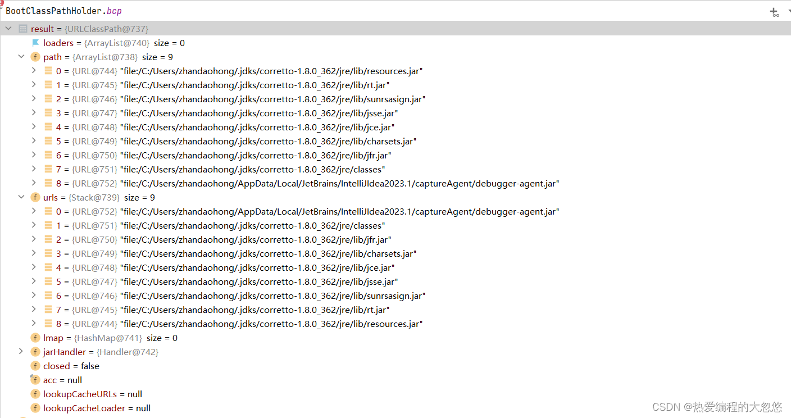Click list element icon of urls 4

[x=49, y=267]
